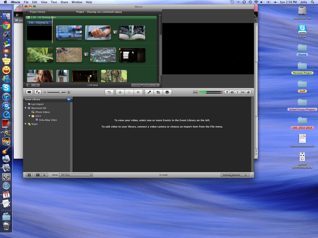This screenshot has width=318, height=238.
Task: Select the crop and rotate tool
Action: point(158,92)
